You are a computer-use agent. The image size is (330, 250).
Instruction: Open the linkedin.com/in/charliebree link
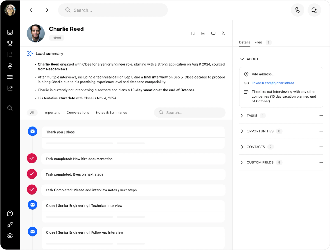coord(274,83)
